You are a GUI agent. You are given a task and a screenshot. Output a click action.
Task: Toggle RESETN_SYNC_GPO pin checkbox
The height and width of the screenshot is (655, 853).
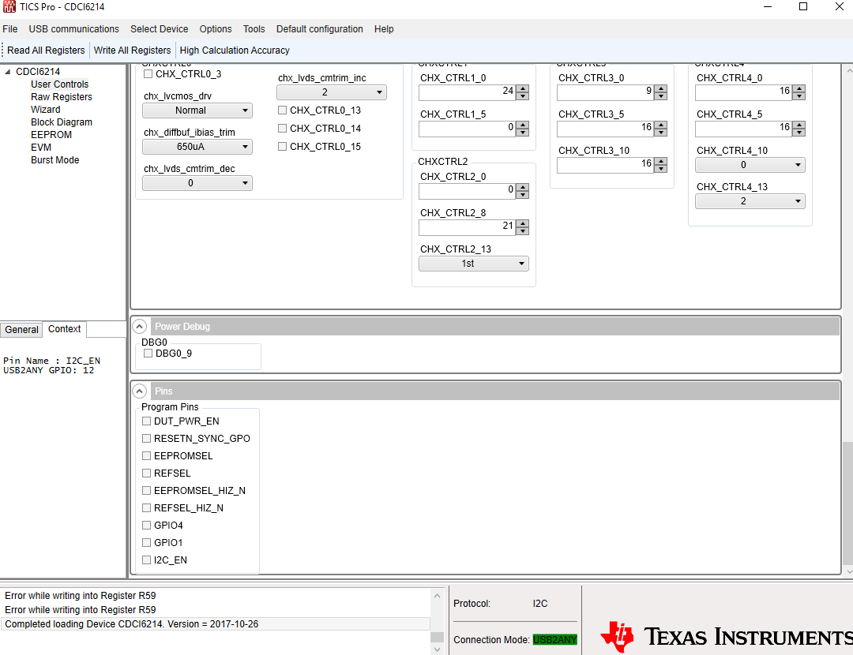(x=146, y=438)
